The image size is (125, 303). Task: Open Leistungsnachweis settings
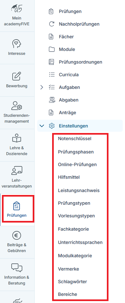point(79,190)
